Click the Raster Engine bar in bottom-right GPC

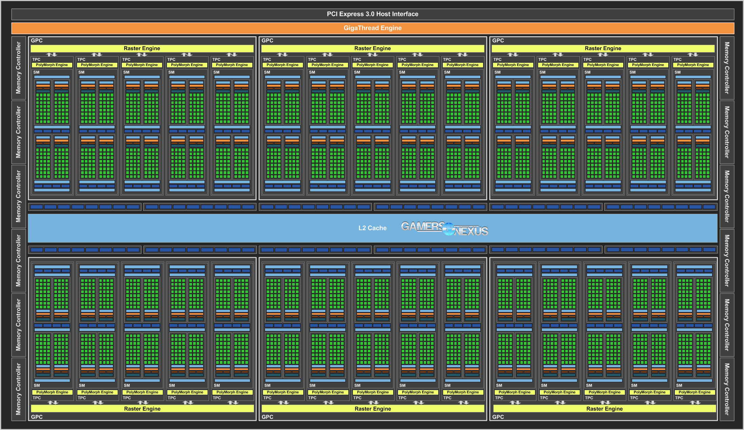point(604,409)
